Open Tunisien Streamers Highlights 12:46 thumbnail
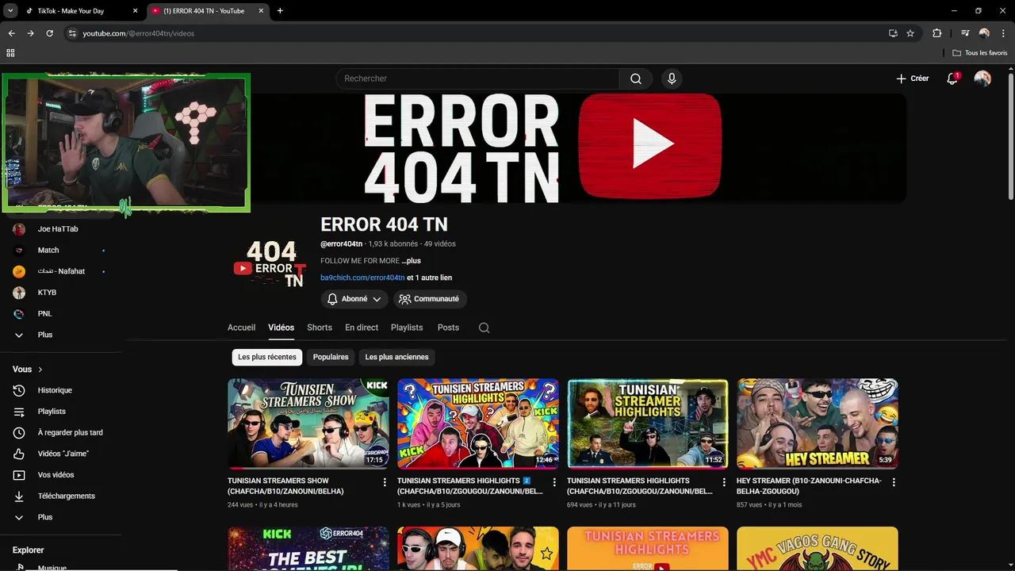Image resolution: width=1015 pixels, height=571 pixels. click(x=478, y=423)
